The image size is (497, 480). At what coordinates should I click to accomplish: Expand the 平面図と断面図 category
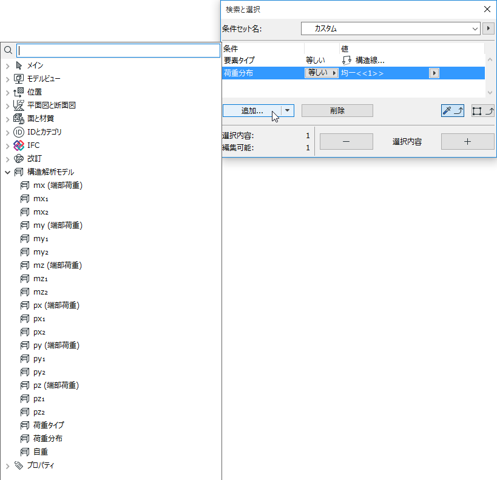(x=8, y=106)
